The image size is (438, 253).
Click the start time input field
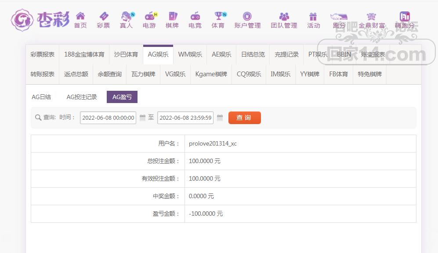pyautogui.click(x=109, y=118)
